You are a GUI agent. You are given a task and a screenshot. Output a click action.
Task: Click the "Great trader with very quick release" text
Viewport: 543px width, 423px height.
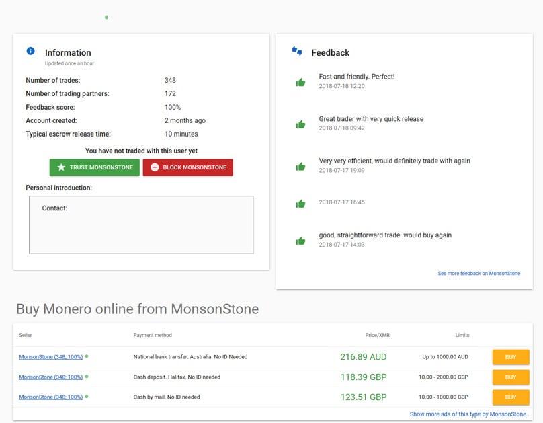[x=371, y=119]
